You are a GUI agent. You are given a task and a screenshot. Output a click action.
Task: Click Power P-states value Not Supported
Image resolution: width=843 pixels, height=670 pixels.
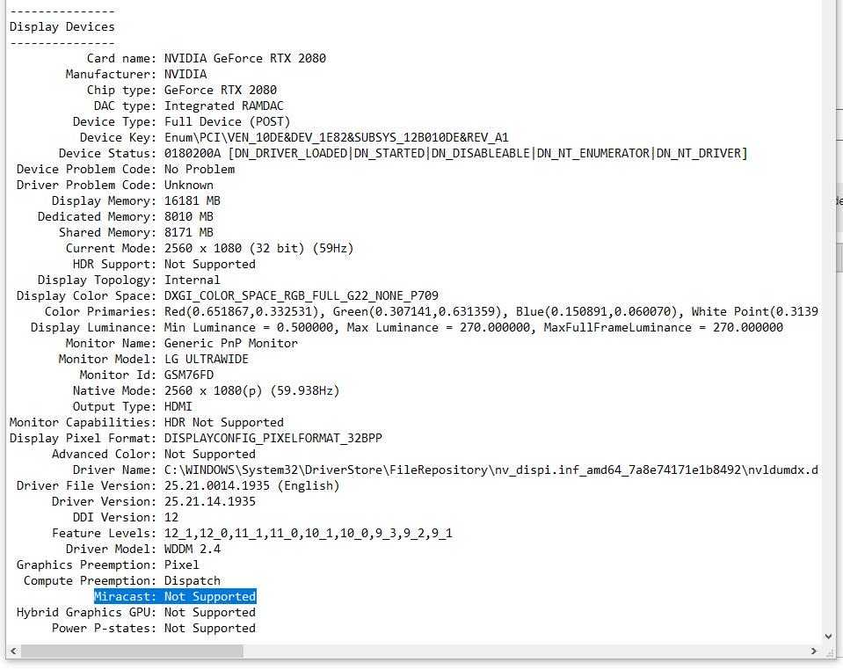(210, 628)
